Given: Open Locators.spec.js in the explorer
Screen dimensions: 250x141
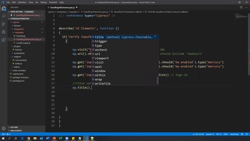Looking at the screenshot, I should 23,43.
